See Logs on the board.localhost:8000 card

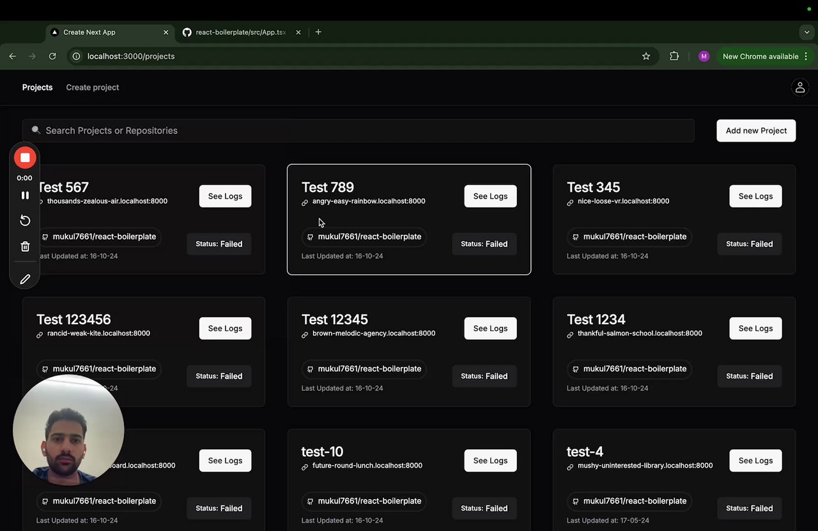click(x=225, y=460)
